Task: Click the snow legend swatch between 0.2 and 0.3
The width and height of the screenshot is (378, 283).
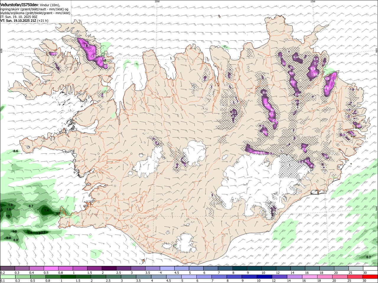Action: click(x=7, y=268)
